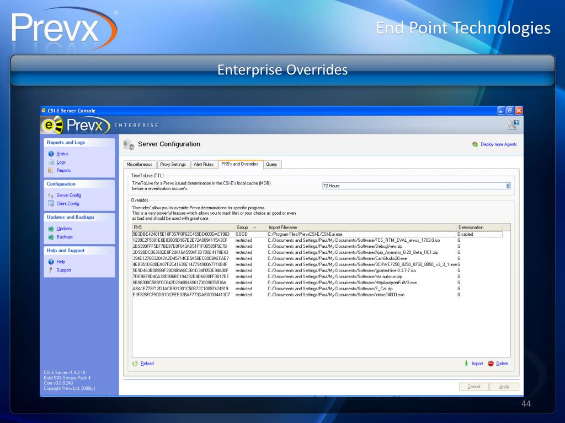Maximize the CSI-E Server Console window
565x423 pixels.
click(510, 110)
